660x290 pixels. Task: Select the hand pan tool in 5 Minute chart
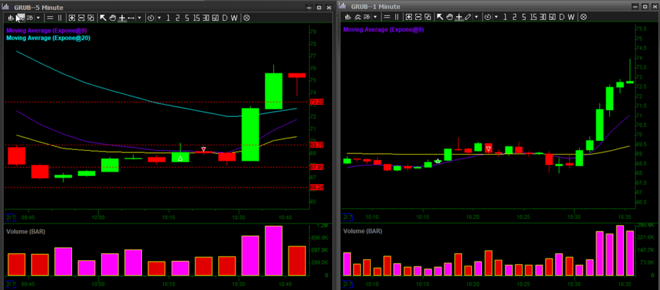(x=113, y=18)
